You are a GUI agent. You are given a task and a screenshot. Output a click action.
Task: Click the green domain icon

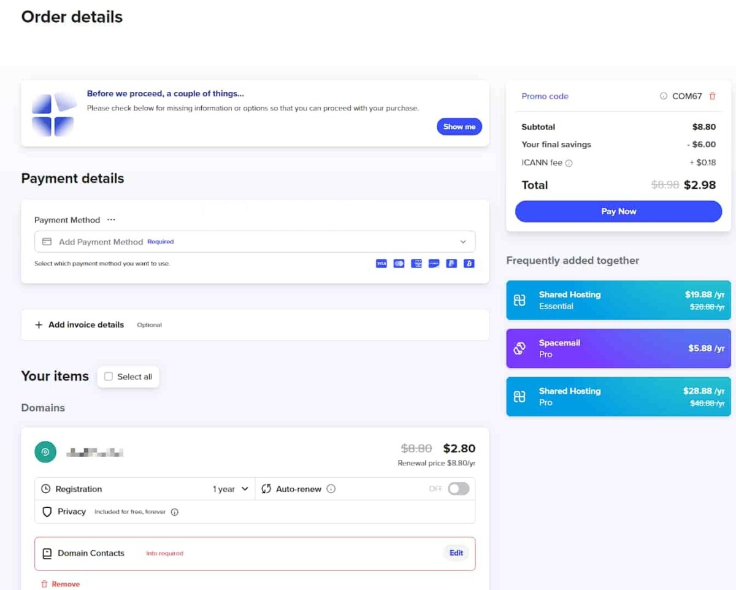[45, 452]
